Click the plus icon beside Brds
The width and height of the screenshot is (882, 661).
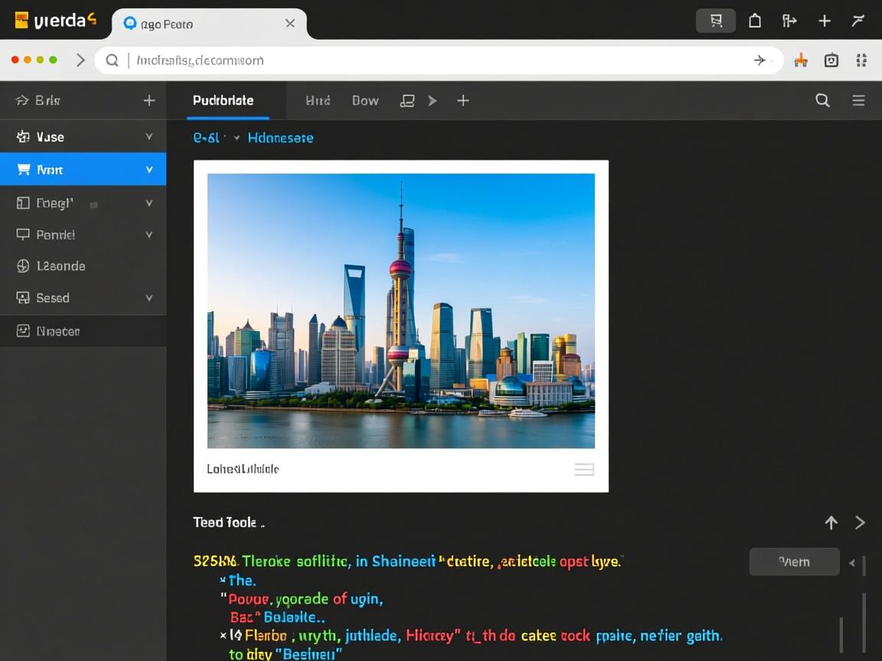point(149,100)
